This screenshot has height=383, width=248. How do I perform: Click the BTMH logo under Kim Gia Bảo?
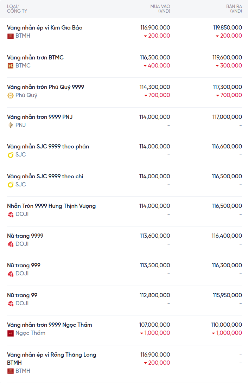click(x=10, y=36)
